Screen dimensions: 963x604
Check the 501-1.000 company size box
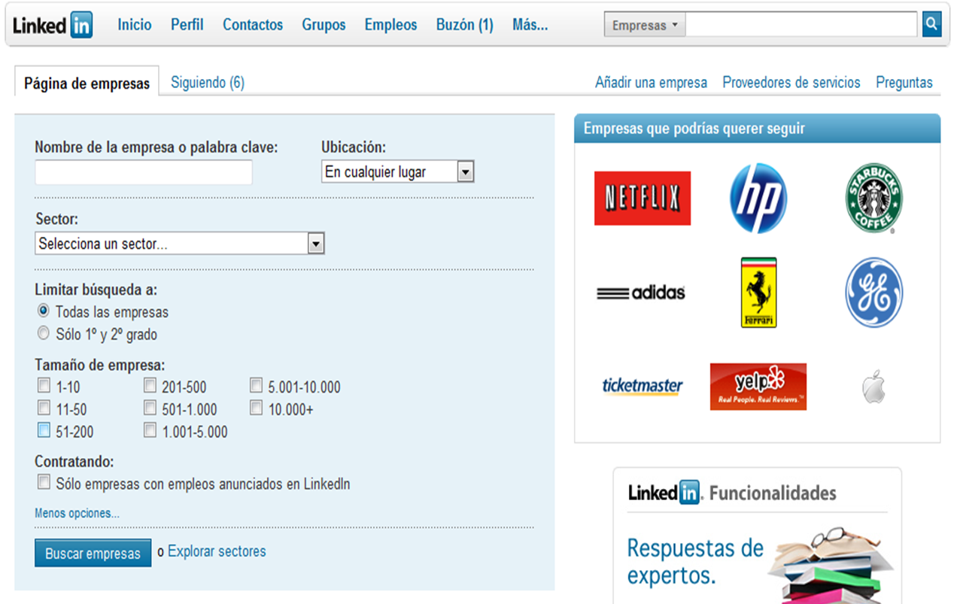pyautogui.click(x=150, y=408)
